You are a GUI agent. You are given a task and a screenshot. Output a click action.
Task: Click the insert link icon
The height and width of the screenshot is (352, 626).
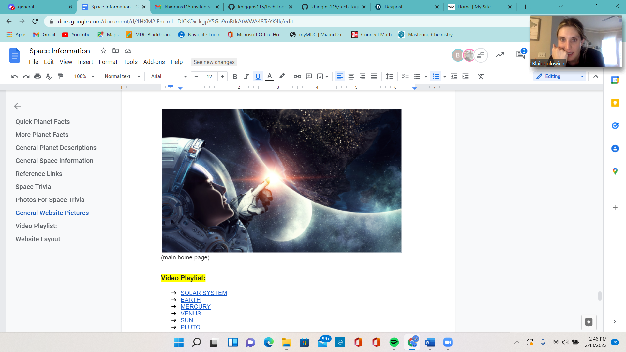[297, 76]
